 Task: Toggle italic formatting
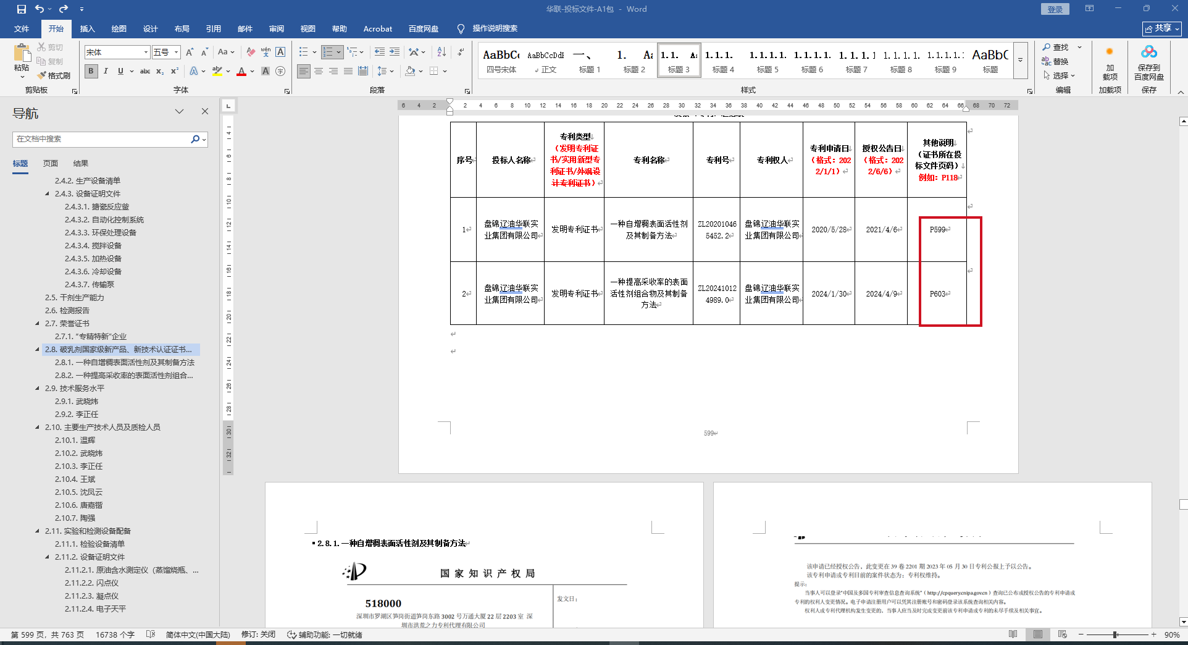click(106, 72)
